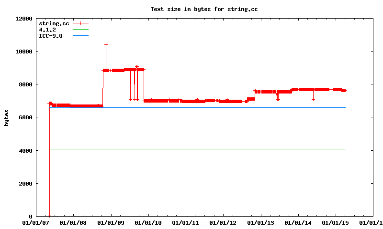Click the ICC-9.0 legend label
The width and height of the screenshot is (383, 229).
click(x=51, y=36)
